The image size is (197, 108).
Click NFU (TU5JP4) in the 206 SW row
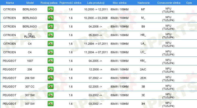[168, 79]
